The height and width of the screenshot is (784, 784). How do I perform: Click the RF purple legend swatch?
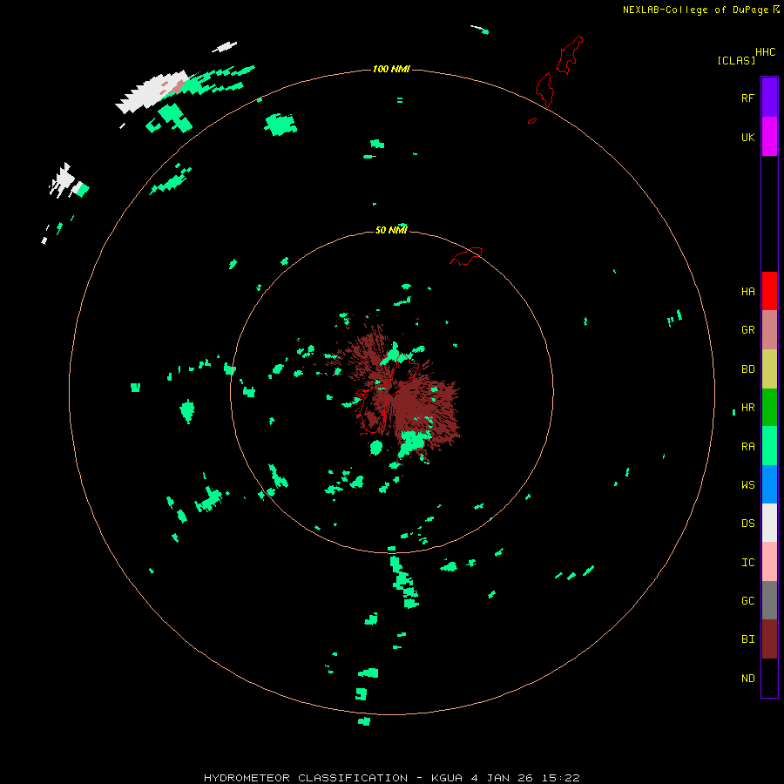coord(769,98)
